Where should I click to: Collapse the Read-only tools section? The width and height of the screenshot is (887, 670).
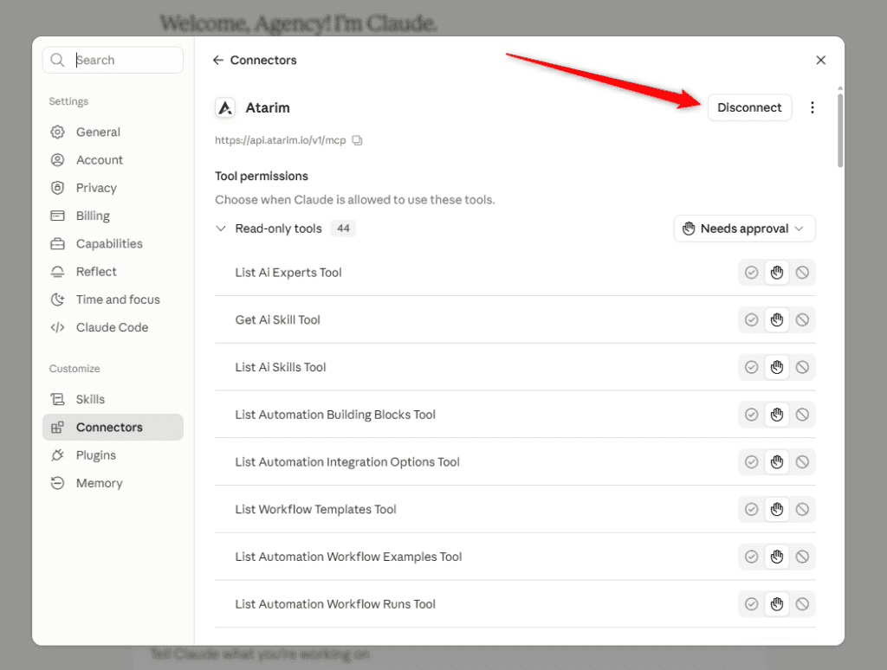[x=221, y=229]
